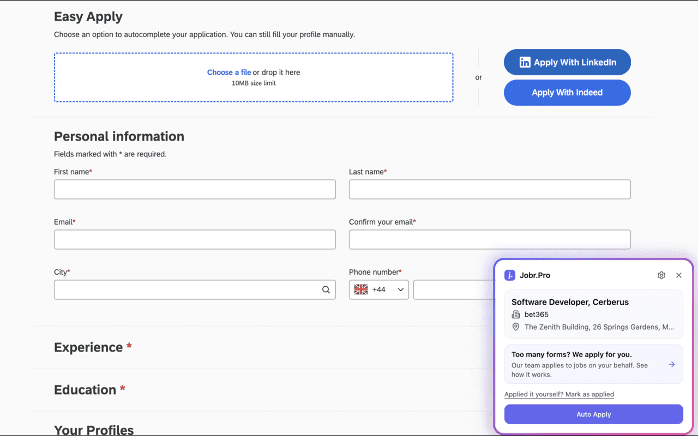Click the search icon in City field
Screen dimensions: 698x436
point(326,290)
